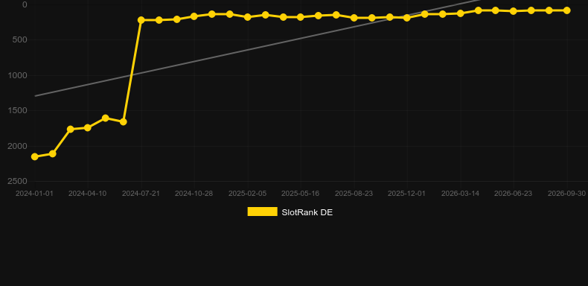
Task: Click the 2026-09-30 x-axis date label
Action: (566, 194)
